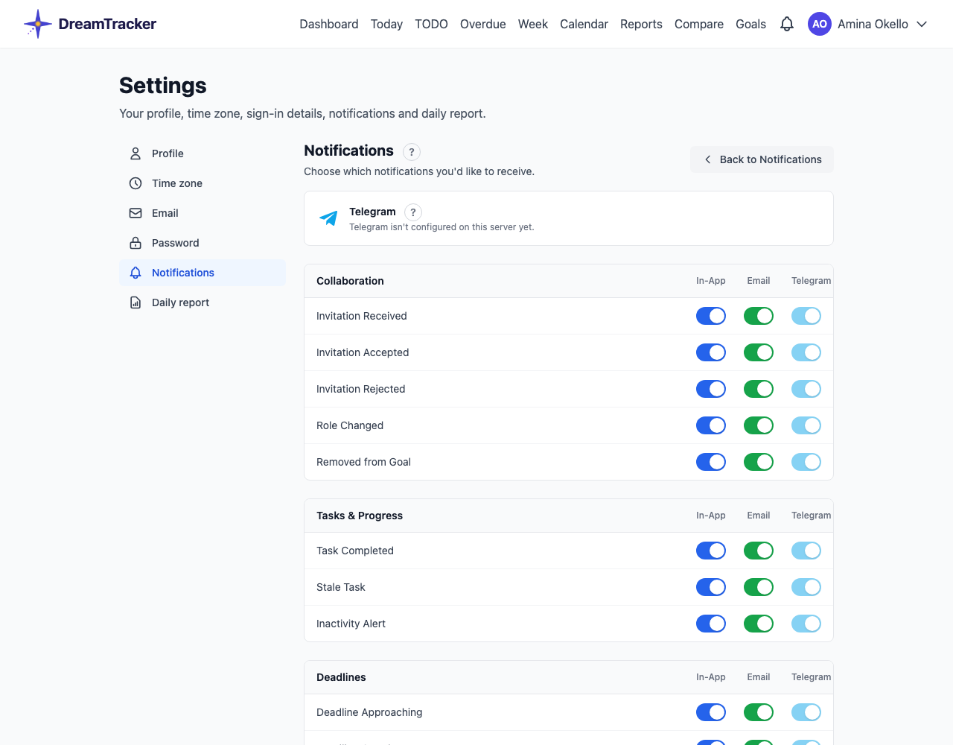Click the Email envelope icon
Viewport: 953px width, 745px height.
(136, 213)
